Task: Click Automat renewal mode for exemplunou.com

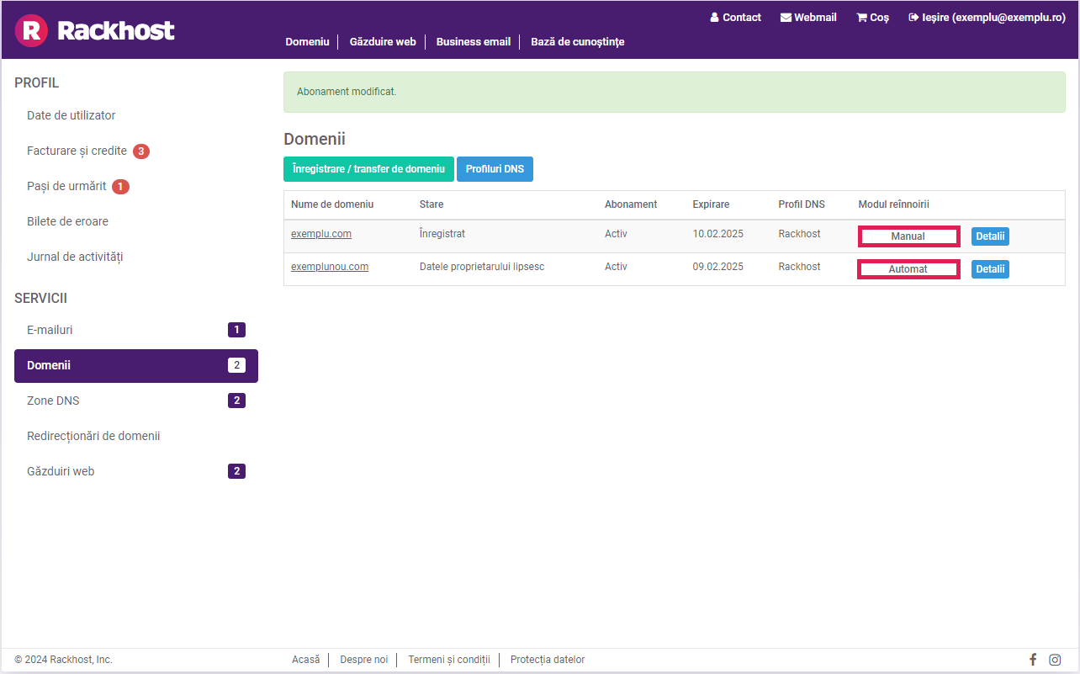Action: click(x=908, y=269)
